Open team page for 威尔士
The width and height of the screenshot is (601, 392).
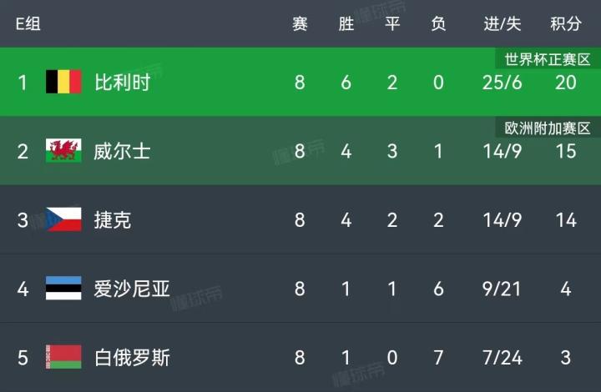122,151
